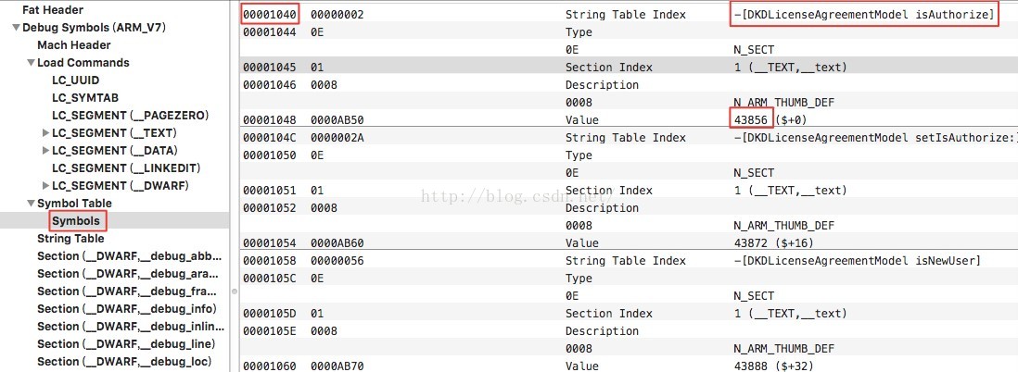Collapse the Symbol Table tree node
This screenshot has height=372, width=1018.
31,204
